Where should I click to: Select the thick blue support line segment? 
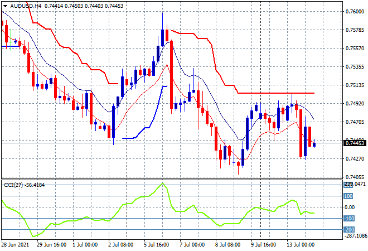click(132, 138)
